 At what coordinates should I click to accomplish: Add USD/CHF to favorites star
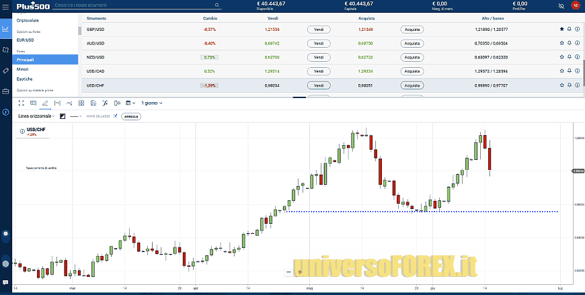pyautogui.click(x=562, y=85)
